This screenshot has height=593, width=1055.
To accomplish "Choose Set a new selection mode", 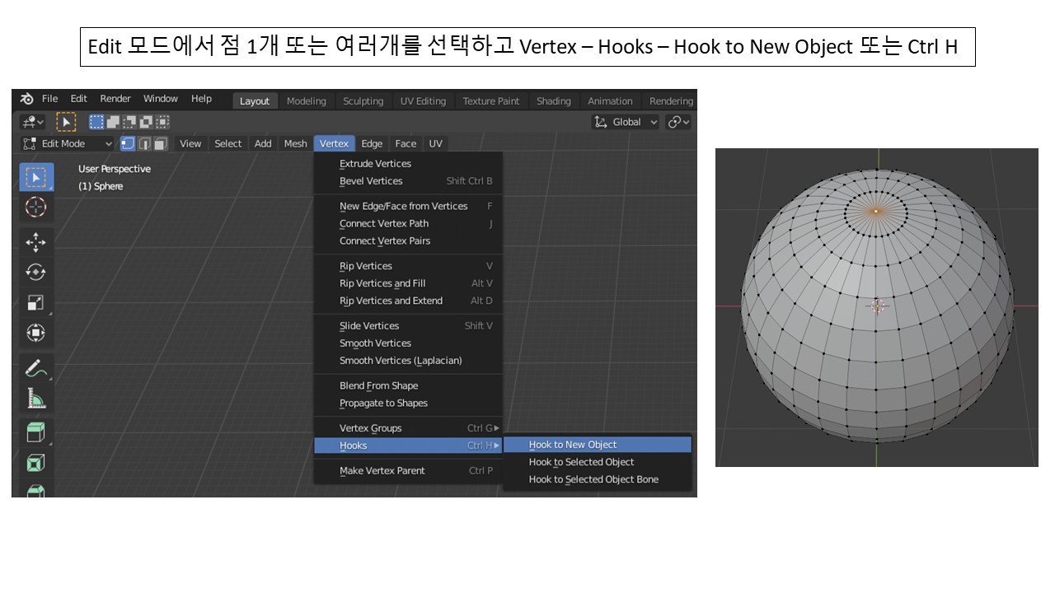I will (x=97, y=122).
